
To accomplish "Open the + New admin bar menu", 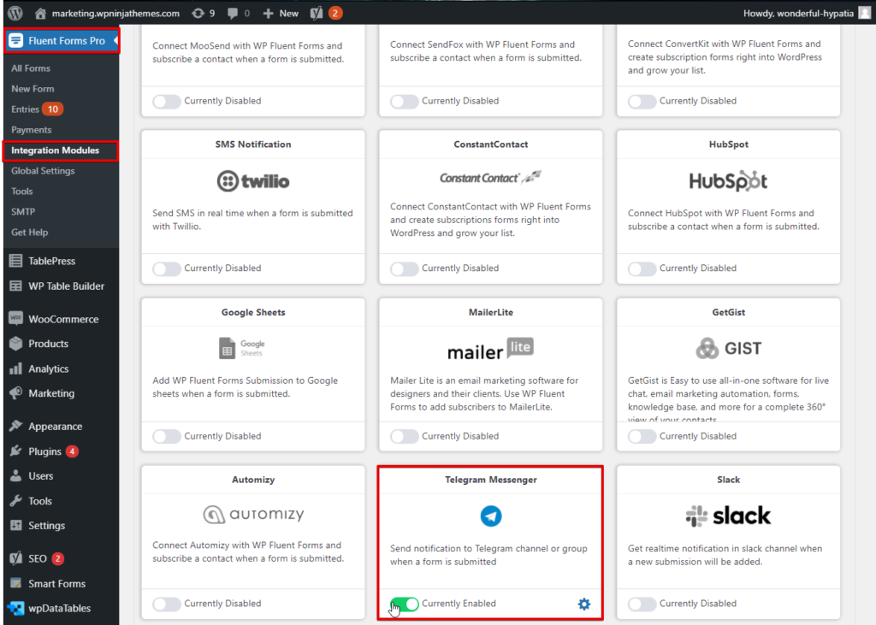I will [281, 12].
